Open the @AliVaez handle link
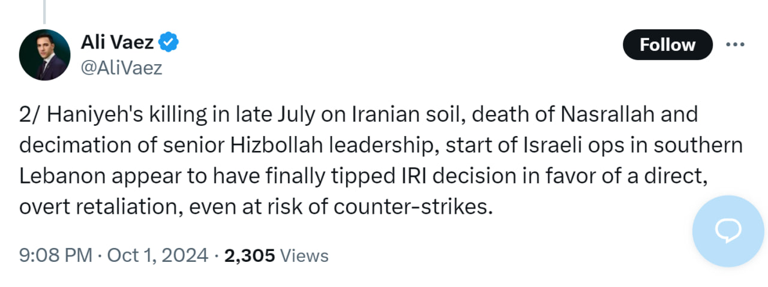 pos(121,68)
